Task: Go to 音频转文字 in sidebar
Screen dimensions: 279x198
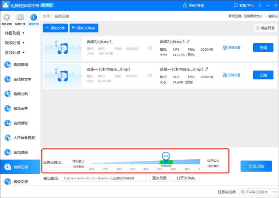Action: pos(22,79)
